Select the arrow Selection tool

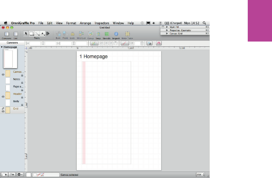tap(26, 33)
